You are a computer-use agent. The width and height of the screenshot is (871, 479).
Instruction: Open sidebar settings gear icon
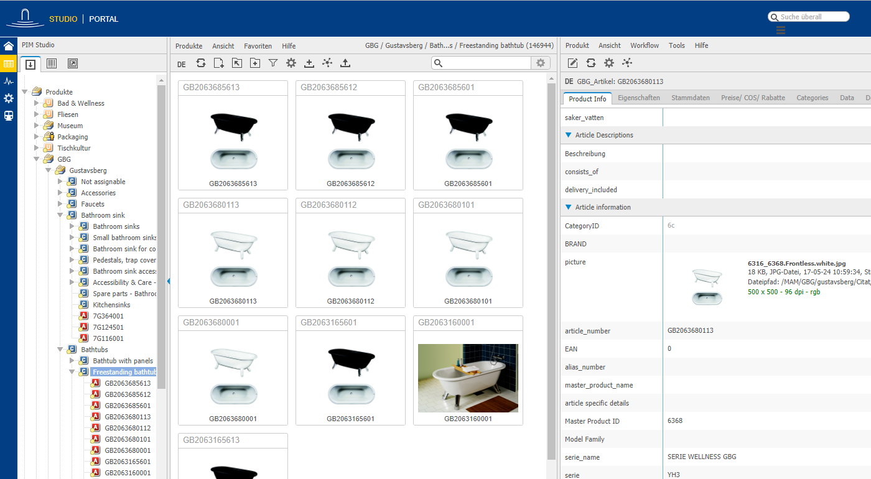tap(9, 98)
